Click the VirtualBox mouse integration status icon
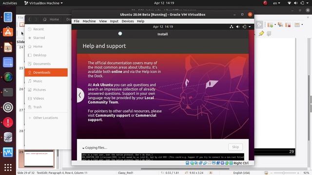Image resolution: width=312 pixels, height=175 pixels. tap(227, 163)
